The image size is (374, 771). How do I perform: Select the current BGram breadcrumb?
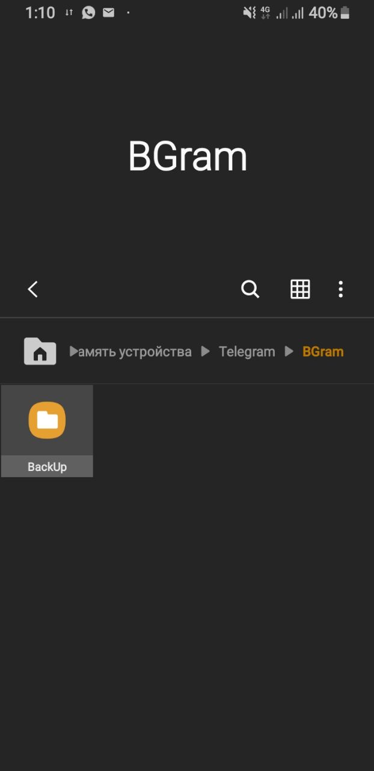click(x=323, y=352)
